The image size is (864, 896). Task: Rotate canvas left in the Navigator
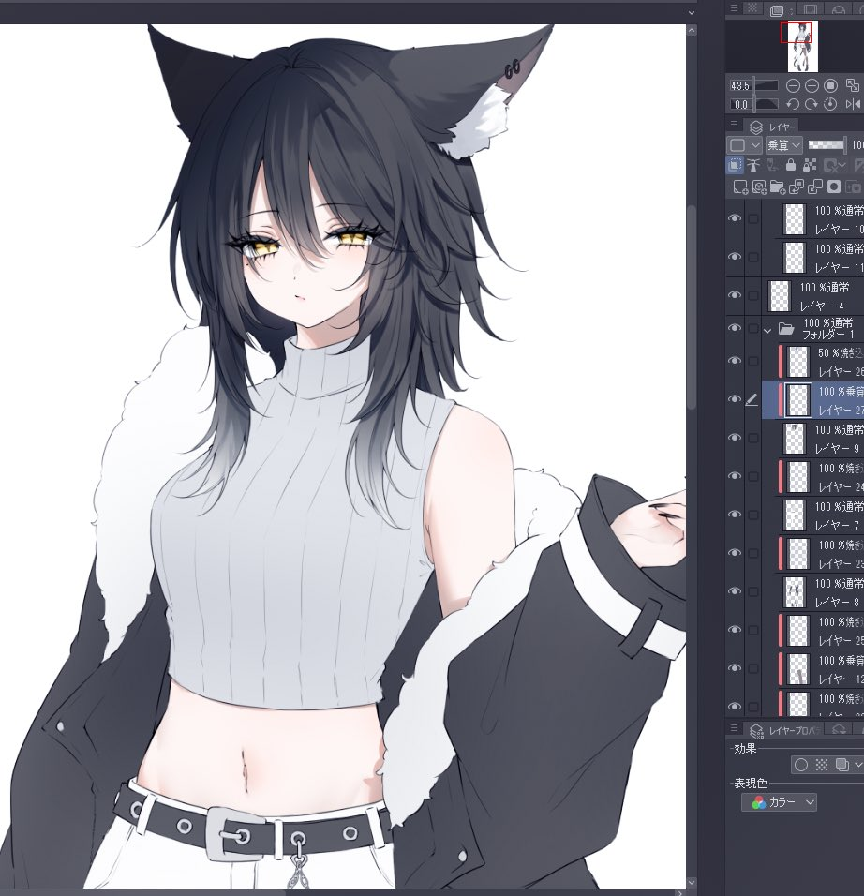[793, 104]
